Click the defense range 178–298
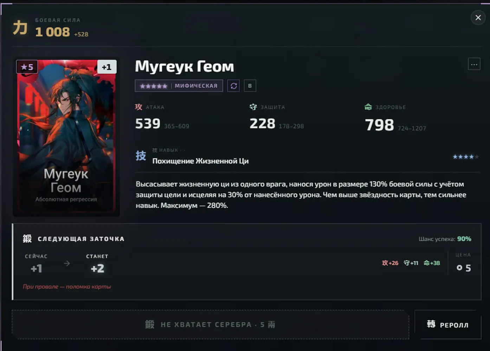 [x=291, y=126]
